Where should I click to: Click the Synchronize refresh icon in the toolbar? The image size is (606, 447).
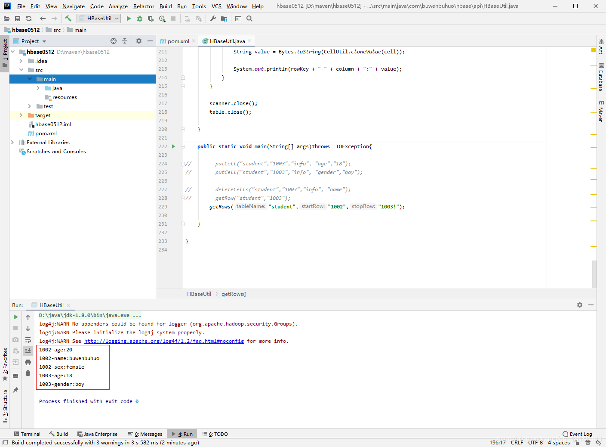[29, 19]
